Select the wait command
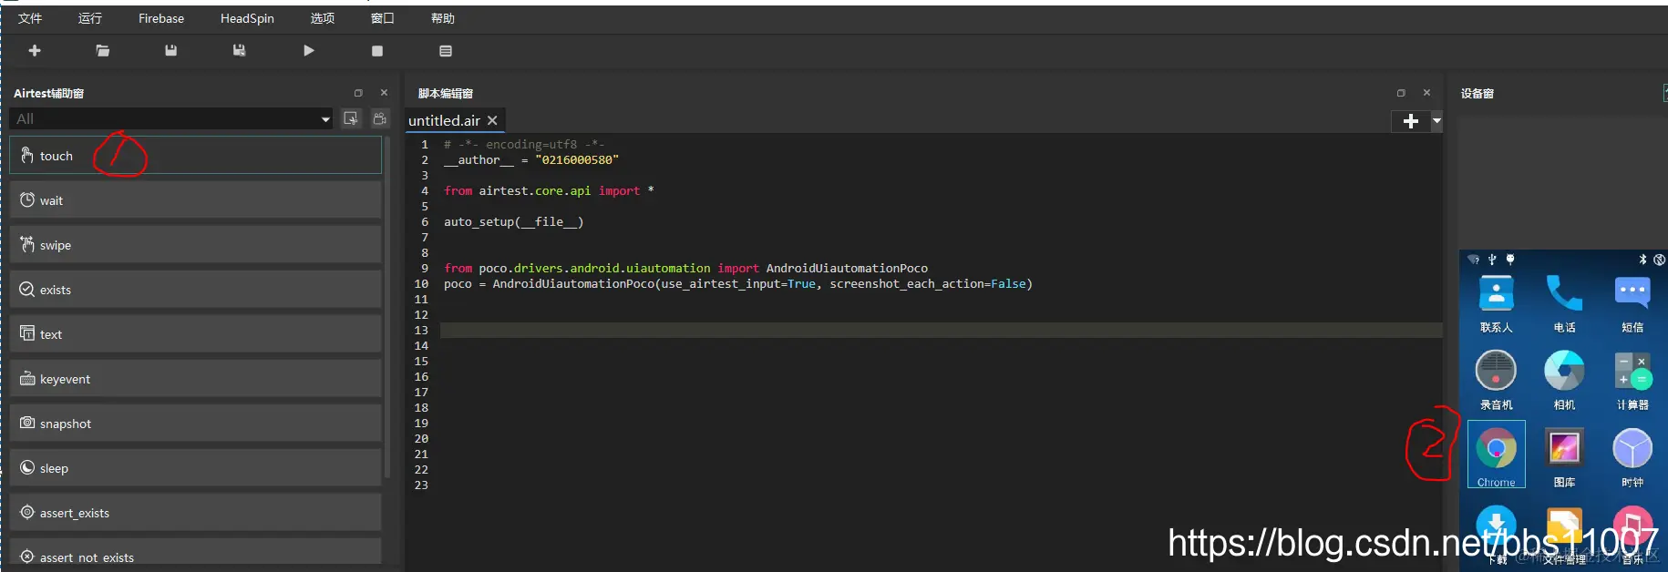Viewport: 1668px width, 572px height. 195,200
